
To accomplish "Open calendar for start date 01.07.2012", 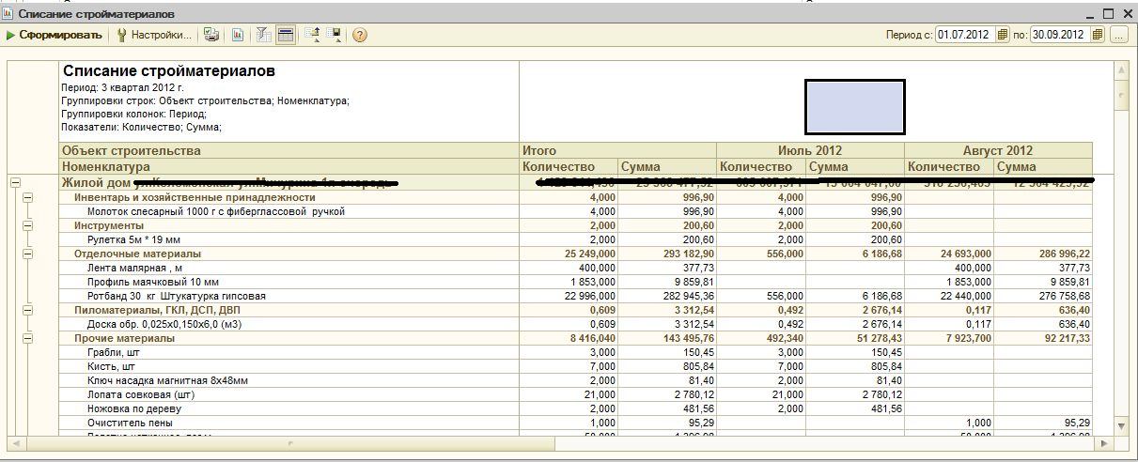I will click(x=1002, y=35).
